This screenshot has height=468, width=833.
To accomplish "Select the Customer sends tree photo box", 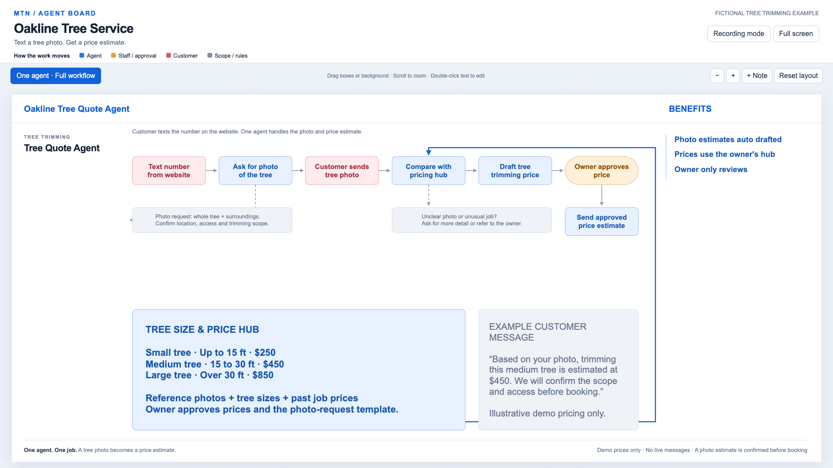I will [342, 171].
